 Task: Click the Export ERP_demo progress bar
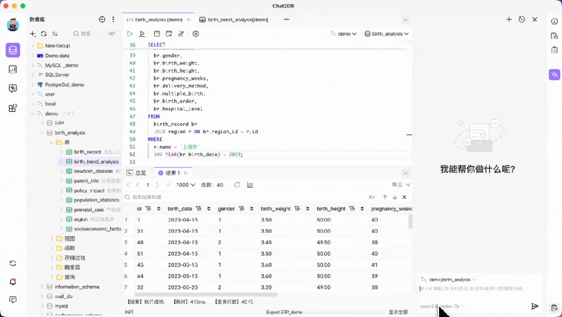(x=344, y=312)
